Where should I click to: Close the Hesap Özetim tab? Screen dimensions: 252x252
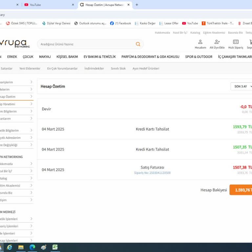(x=128, y=5)
